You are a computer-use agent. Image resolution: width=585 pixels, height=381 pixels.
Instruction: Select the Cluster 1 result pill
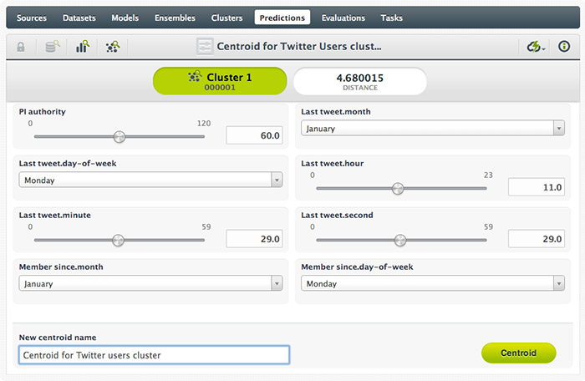pyautogui.click(x=220, y=81)
